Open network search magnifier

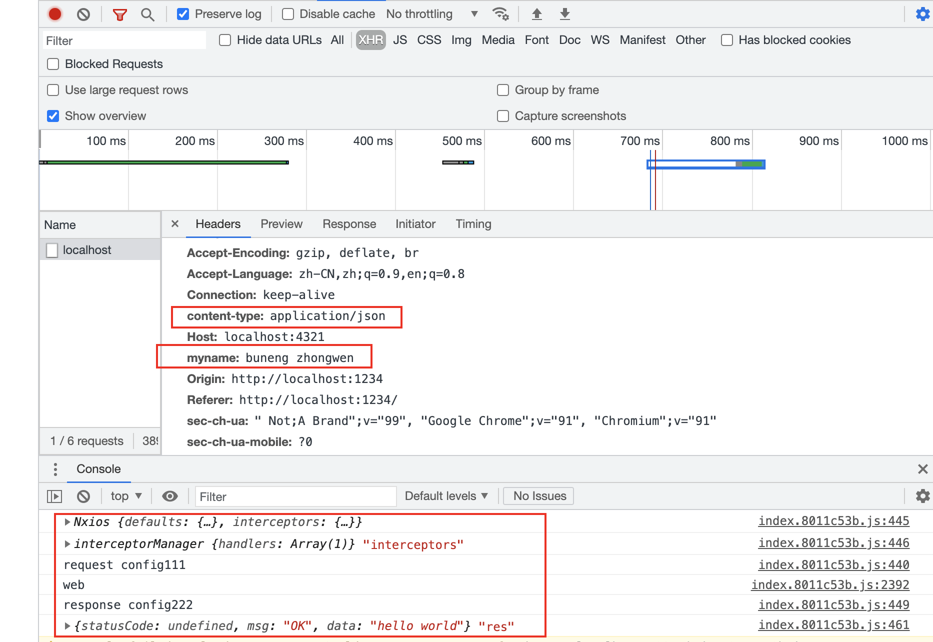147,14
